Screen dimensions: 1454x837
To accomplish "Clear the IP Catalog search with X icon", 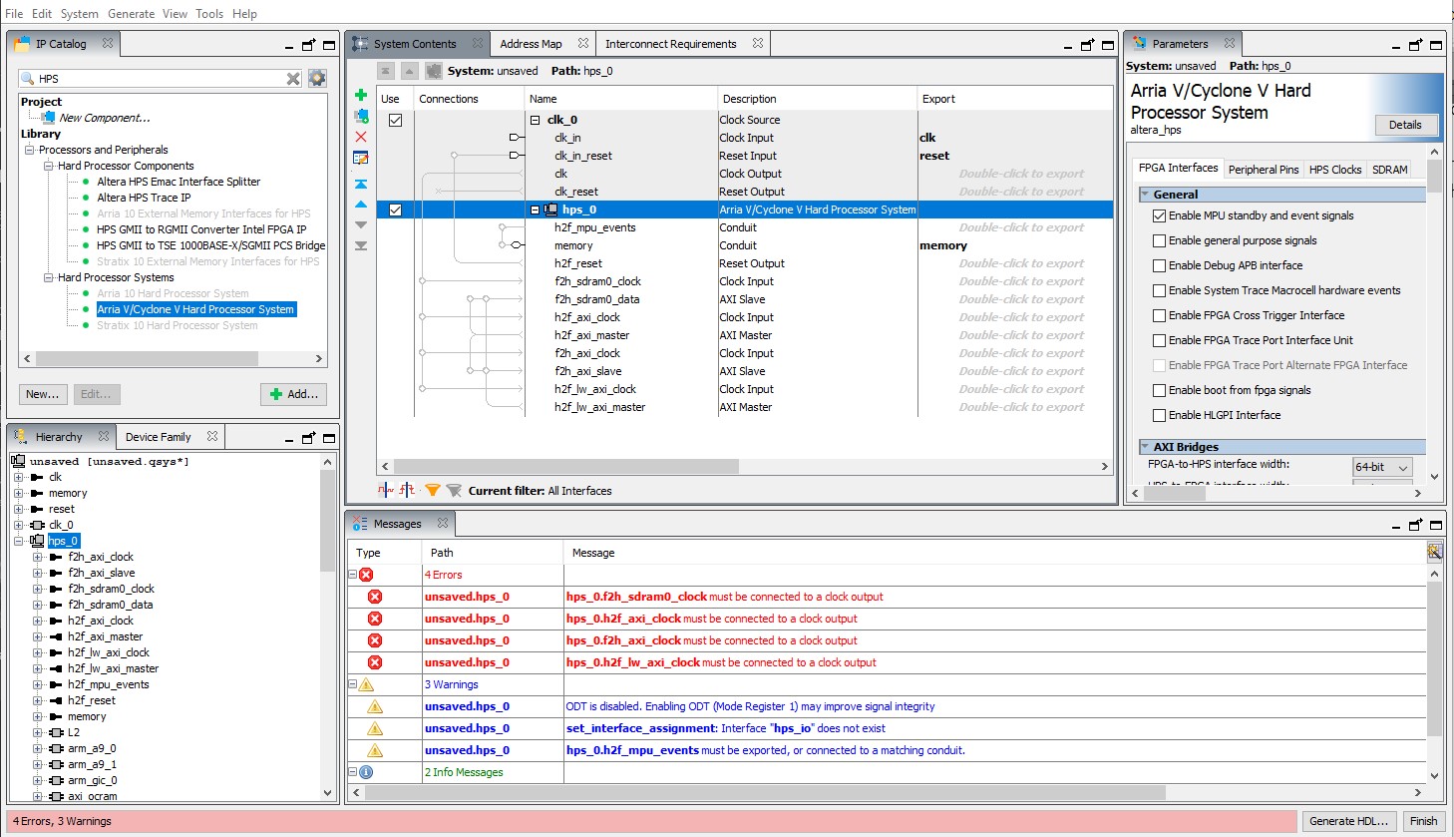I will 293,79.
